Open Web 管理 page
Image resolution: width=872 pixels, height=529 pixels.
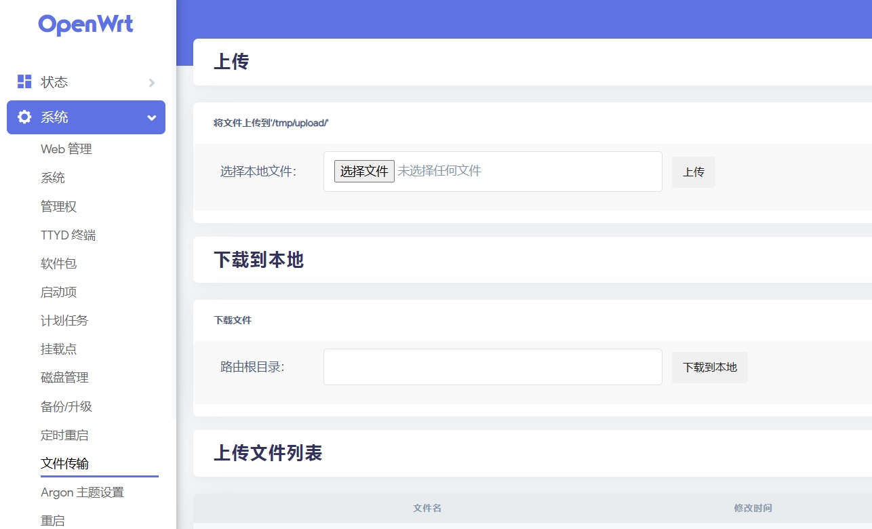click(x=66, y=149)
